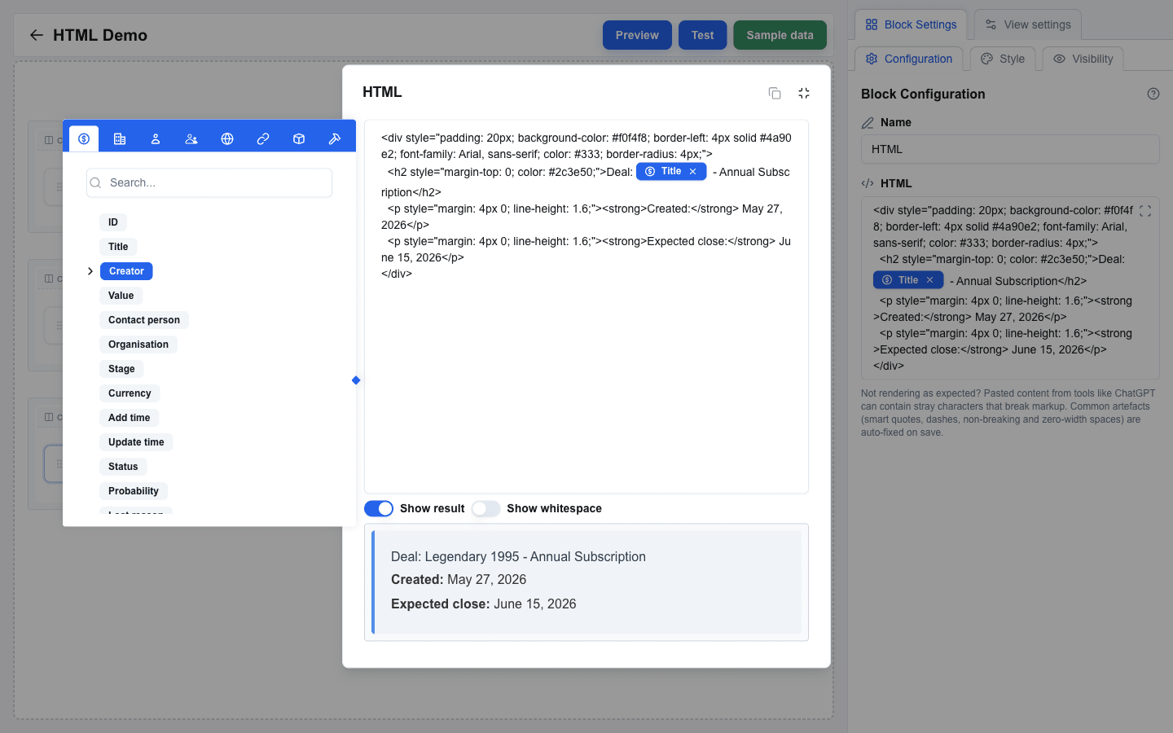Pick the Contact person field
The width and height of the screenshot is (1173, 733).
pyautogui.click(x=144, y=320)
